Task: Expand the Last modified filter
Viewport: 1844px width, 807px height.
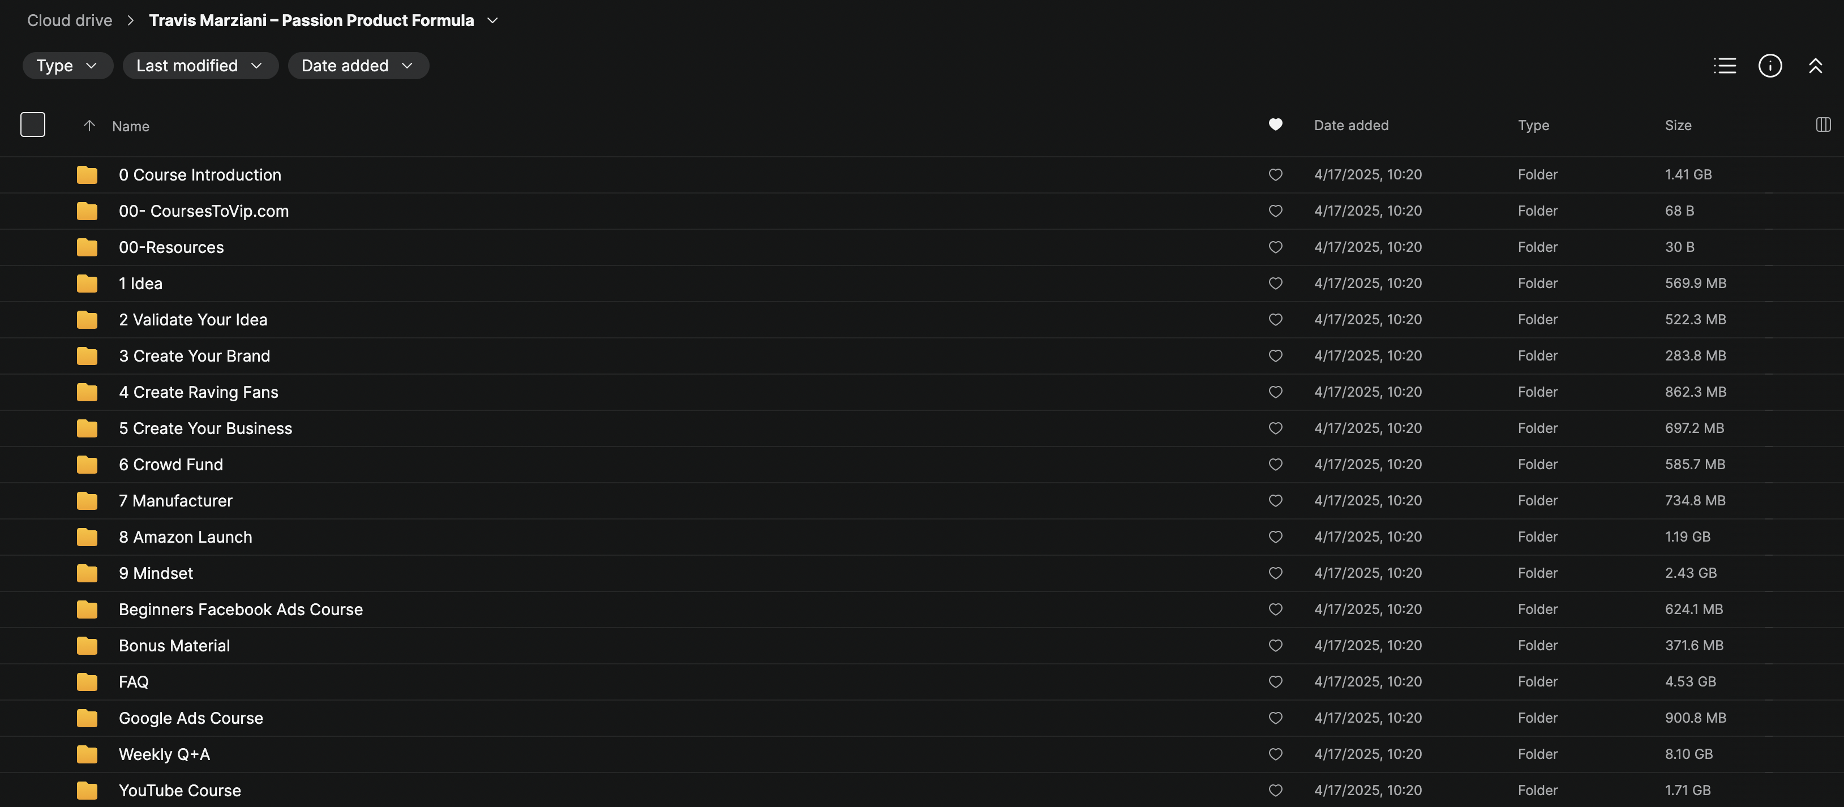Action: (200, 66)
